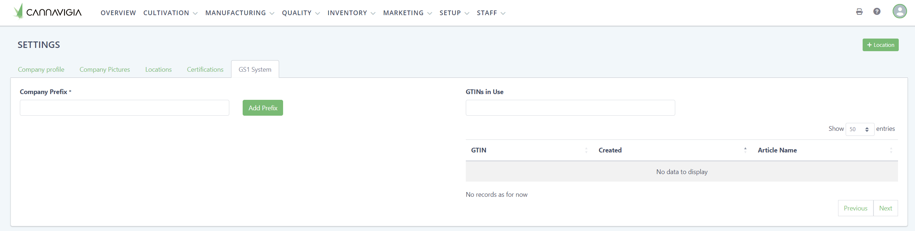Click the printer icon
This screenshot has width=915, height=231.
[859, 12]
